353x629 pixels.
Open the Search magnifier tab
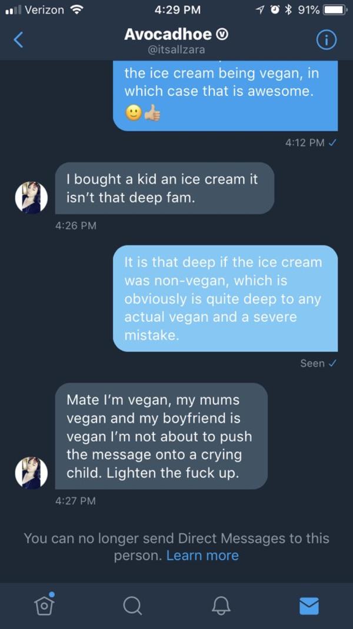tap(133, 605)
